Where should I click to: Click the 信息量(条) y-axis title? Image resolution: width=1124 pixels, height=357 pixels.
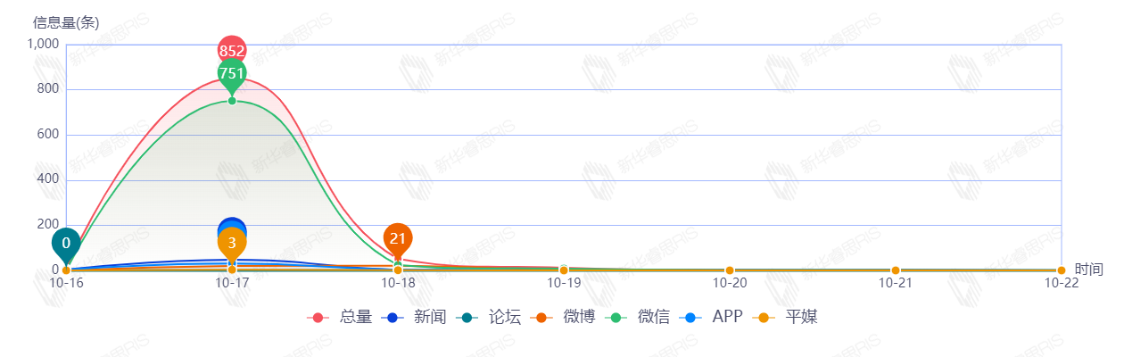66,22
